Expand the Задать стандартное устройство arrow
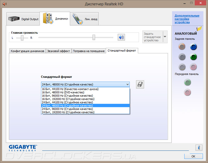 pos(165,37)
